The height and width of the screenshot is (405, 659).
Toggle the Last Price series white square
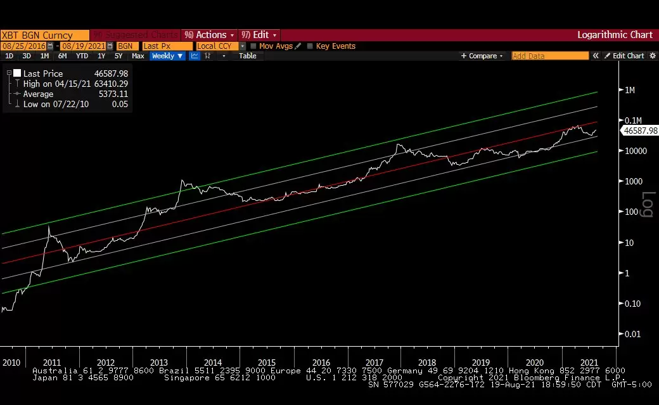coord(17,74)
